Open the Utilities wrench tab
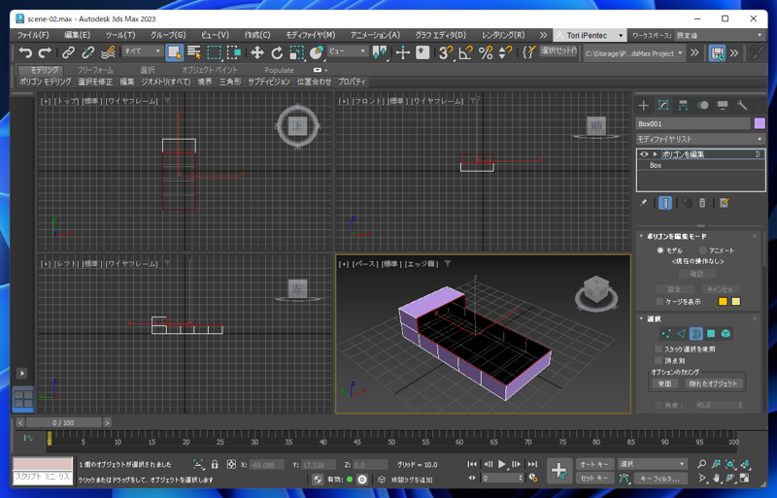This screenshot has height=498, width=777. (x=742, y=105)
